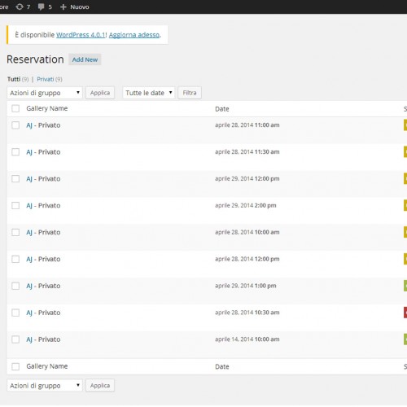
Task: Open AJ link for aprile 14 10:00 am
Action: [29, 339]
